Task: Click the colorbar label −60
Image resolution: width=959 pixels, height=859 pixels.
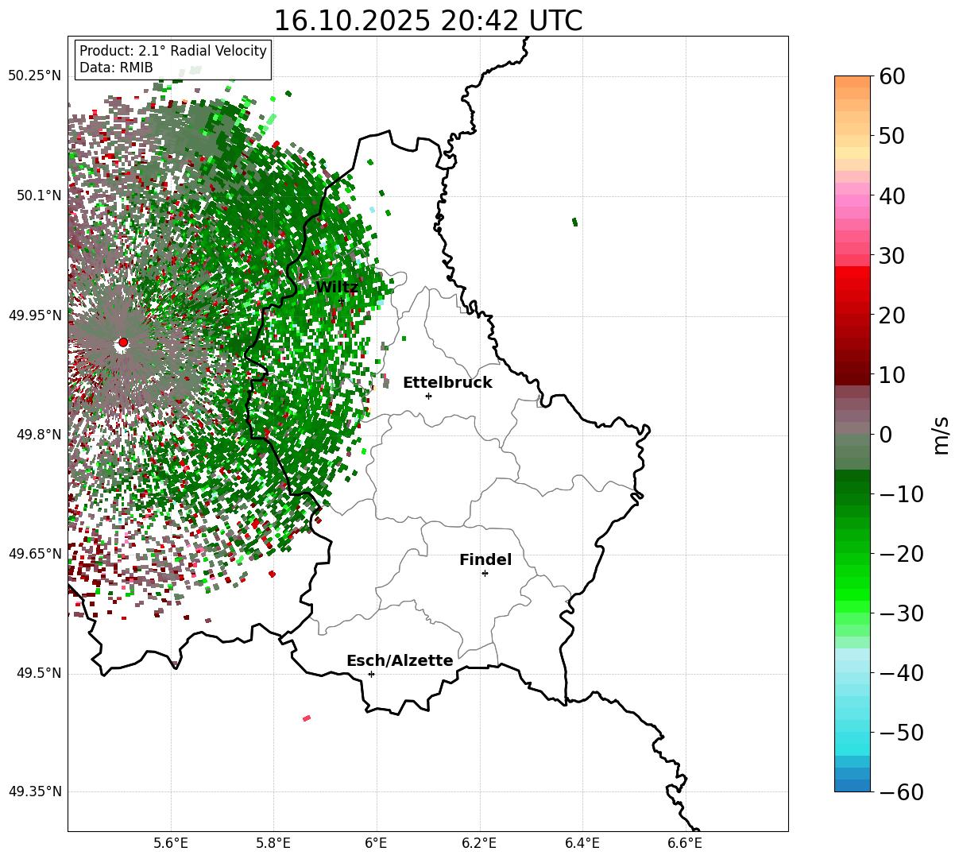Action: pos(901,792)
